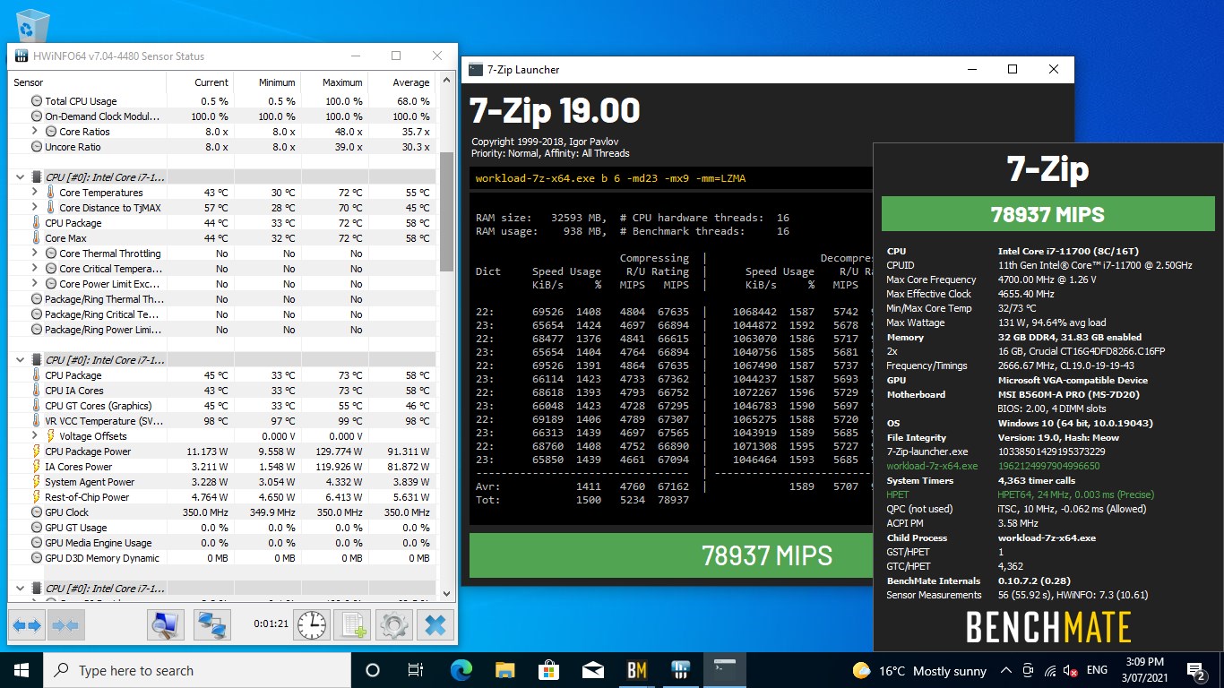Image resolution: width=1224 pixels, height=688 pixels.
Task: Select the VR VCC Temperature row
Action: (x=221, y=421)
